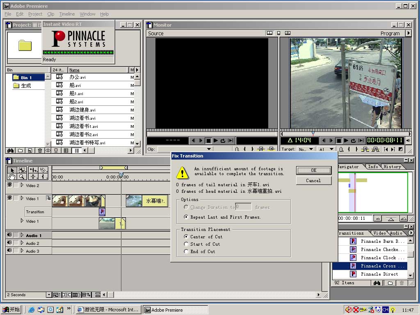420x315 pixels.
Task: Click Stop in the Source monitor
Action: [x=208, y=140]
